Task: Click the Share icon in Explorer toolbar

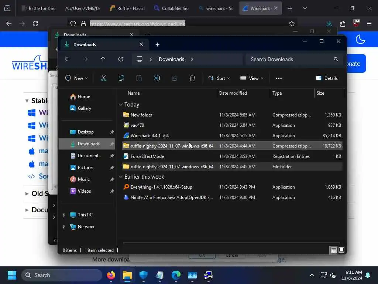Action: point(174,78)
